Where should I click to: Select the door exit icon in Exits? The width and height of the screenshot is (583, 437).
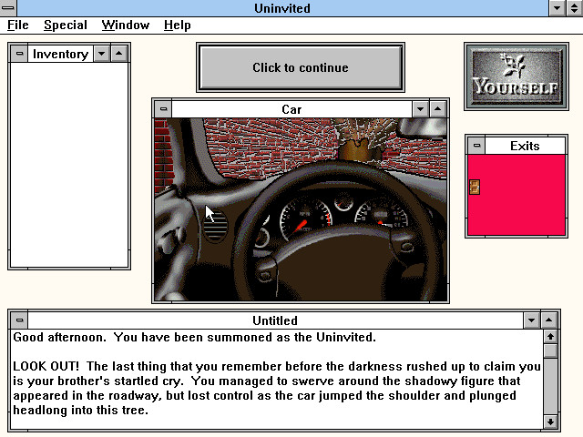[475, 187]
